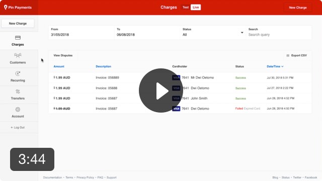The height and width of the screenshot is (181, 322).
Task: Click Visa card icon in Mr Dwi Oetomo row
Action: [x=176, y=77]
